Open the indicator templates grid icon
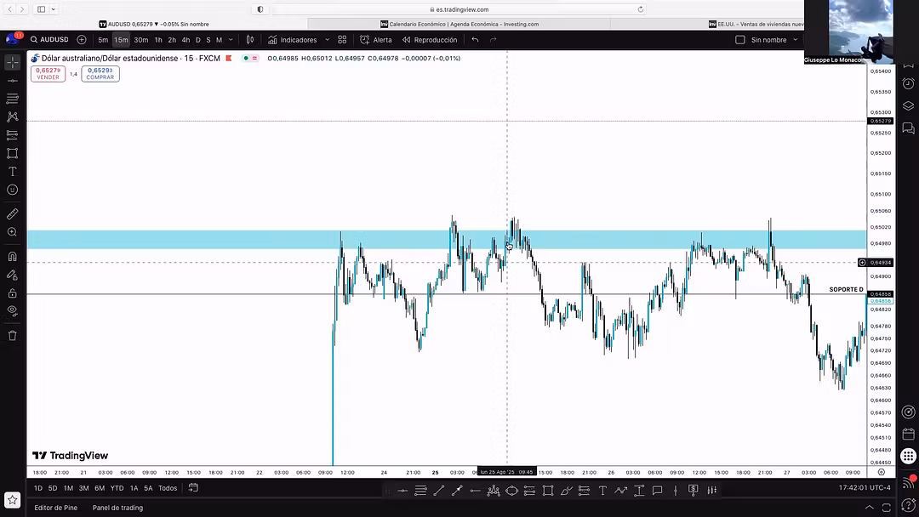This screenshot has height=517, width=919. point(342,40)
